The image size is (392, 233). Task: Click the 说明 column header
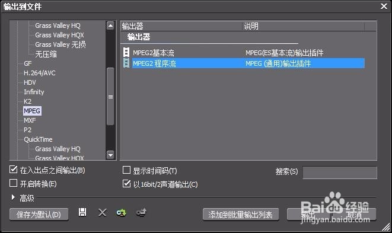[303, 26]
